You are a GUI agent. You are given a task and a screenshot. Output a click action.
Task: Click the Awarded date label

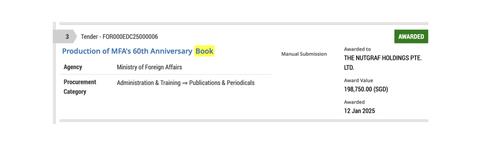[x=354, y=102]
